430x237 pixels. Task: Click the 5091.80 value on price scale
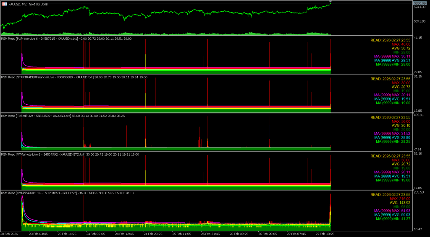click(421, 21)
